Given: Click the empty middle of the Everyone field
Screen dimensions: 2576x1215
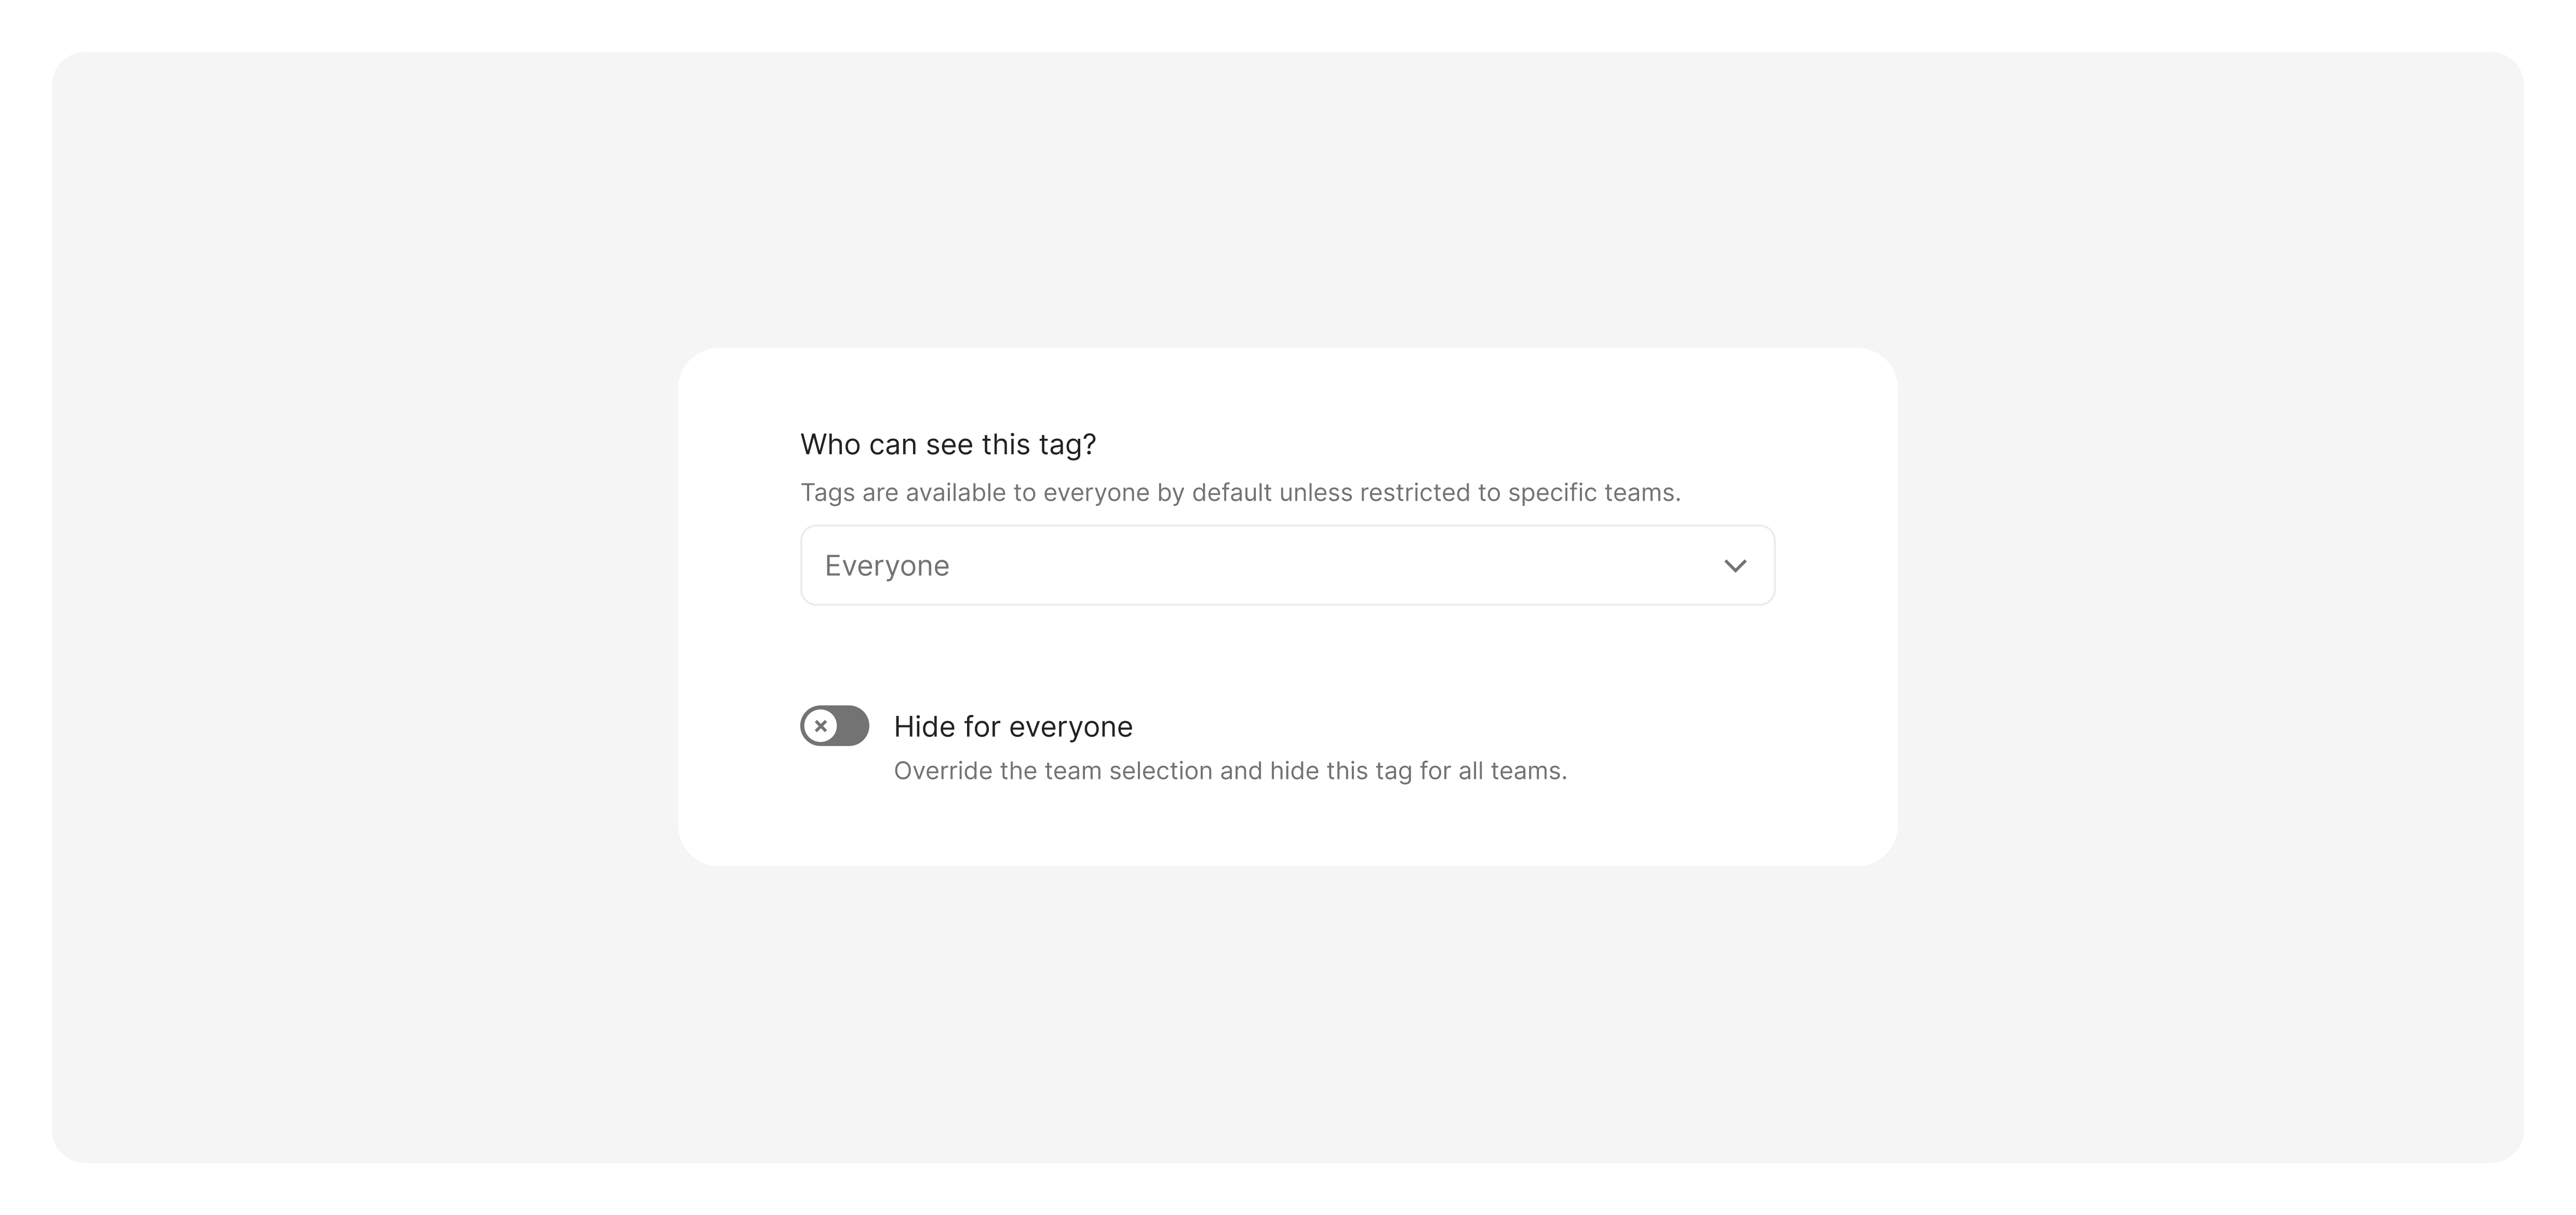Looking at the screenshot, I should [x=1300, y=566].
